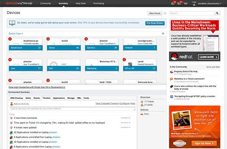Open the Jonathan (Spiceworks) account dropdown
The image size is (227, 149).
point(210,3)
